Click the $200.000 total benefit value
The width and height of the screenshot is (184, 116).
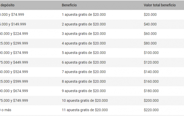click(151, 100)
